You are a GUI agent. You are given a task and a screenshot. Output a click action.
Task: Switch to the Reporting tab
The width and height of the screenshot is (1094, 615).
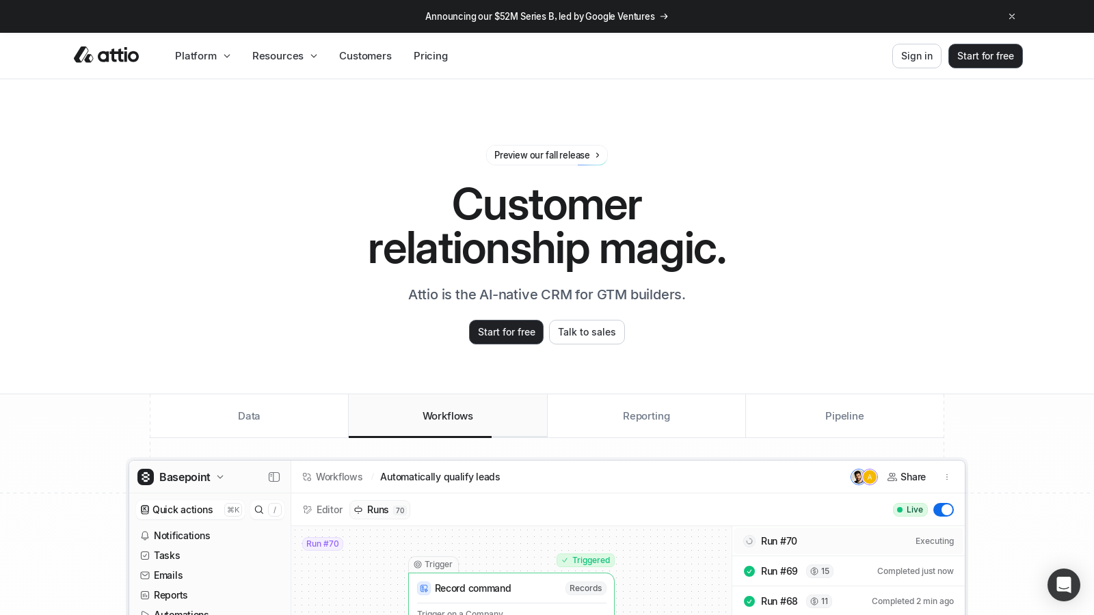pyautogui.click(x=646, y=416)
